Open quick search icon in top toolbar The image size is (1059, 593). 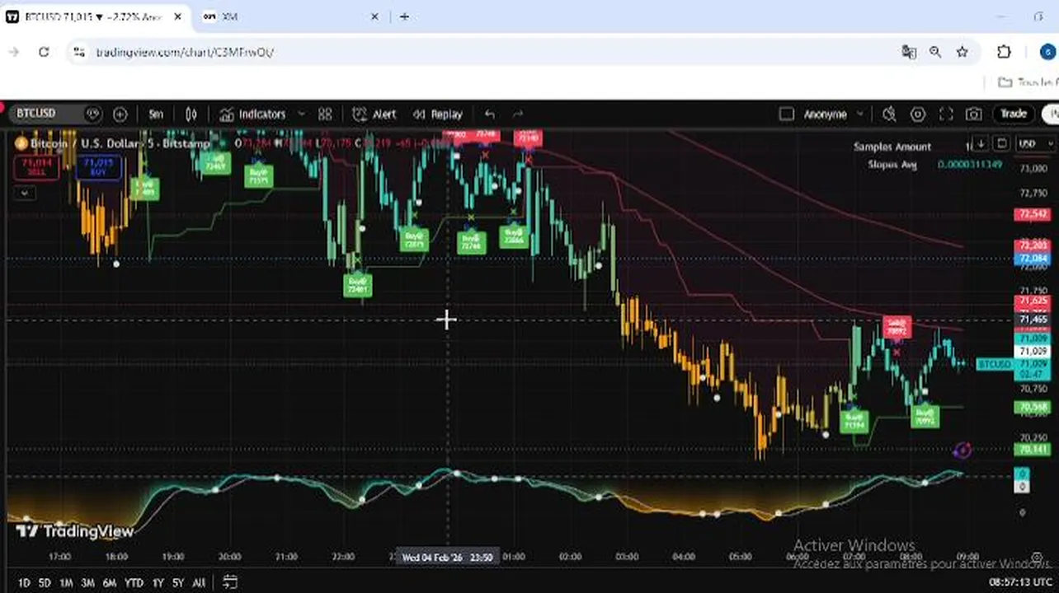[x=889, y=114]
